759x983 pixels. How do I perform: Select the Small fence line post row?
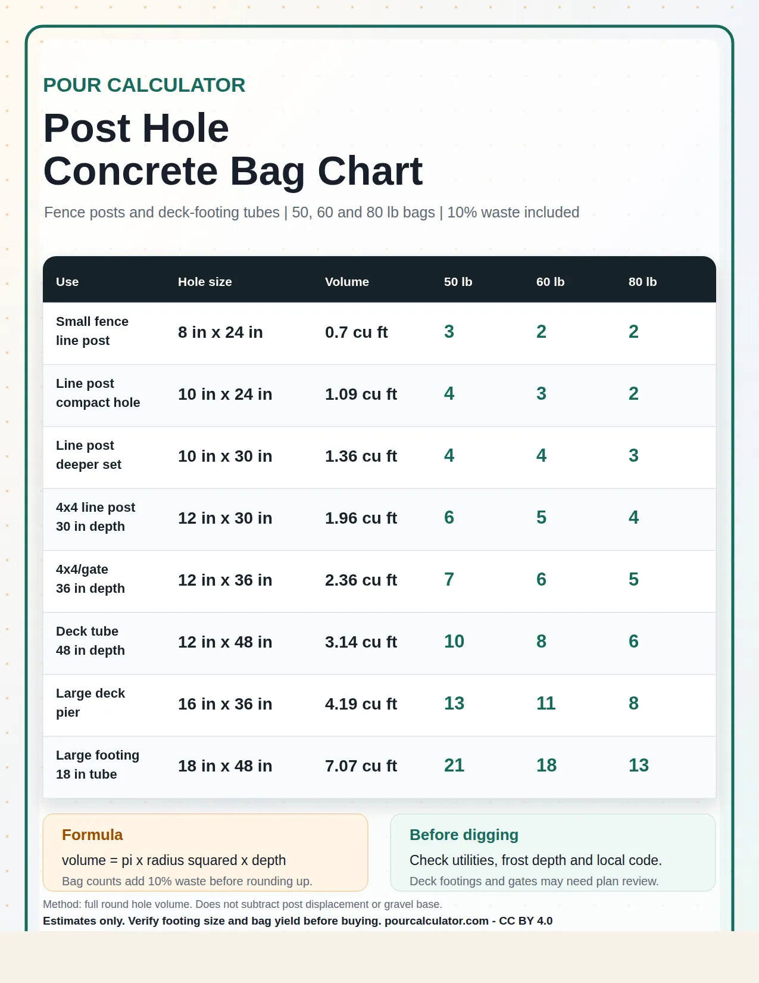pyautogui.click(x=379, y=334)
